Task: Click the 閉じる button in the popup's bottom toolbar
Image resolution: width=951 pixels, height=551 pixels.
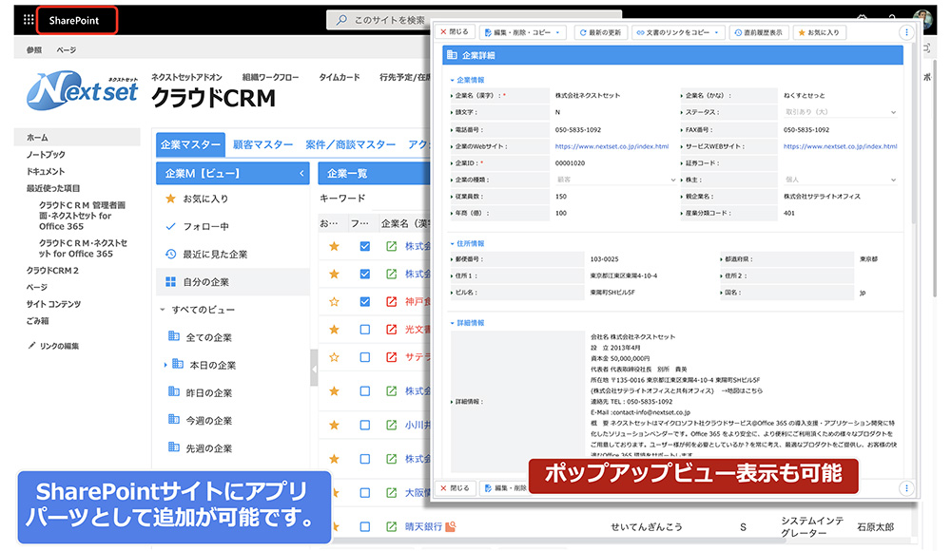Action: 455,488
